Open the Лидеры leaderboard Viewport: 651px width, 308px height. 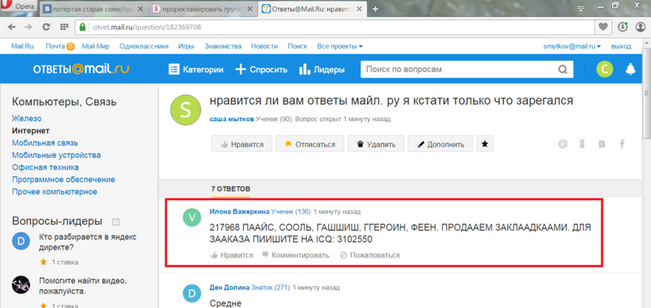pos(321,70)
